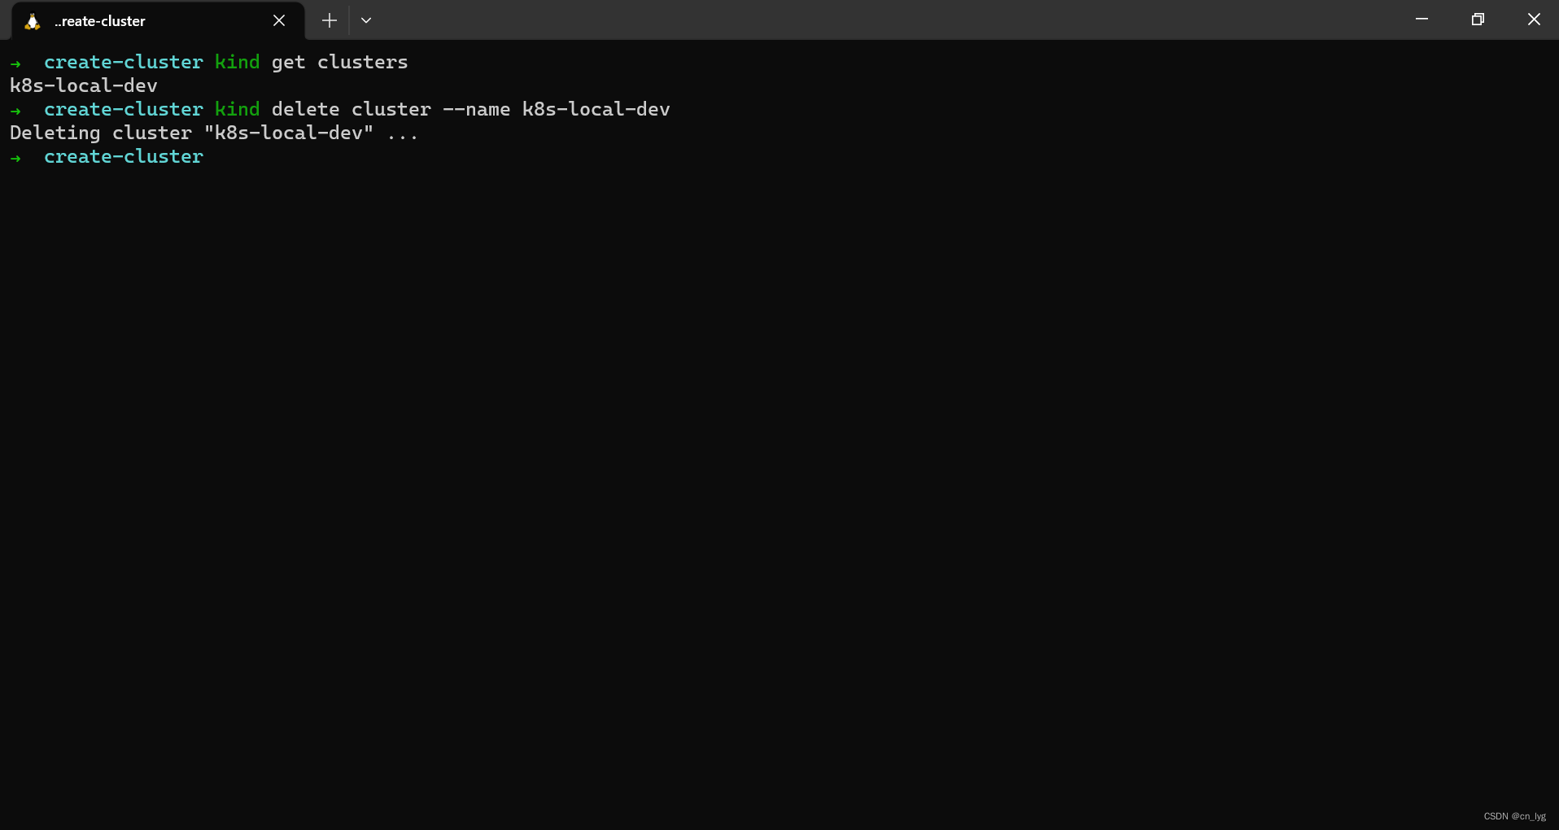Click the green arrow on first prompt
The image size is (1559, 830).
[x=15, y=63]
